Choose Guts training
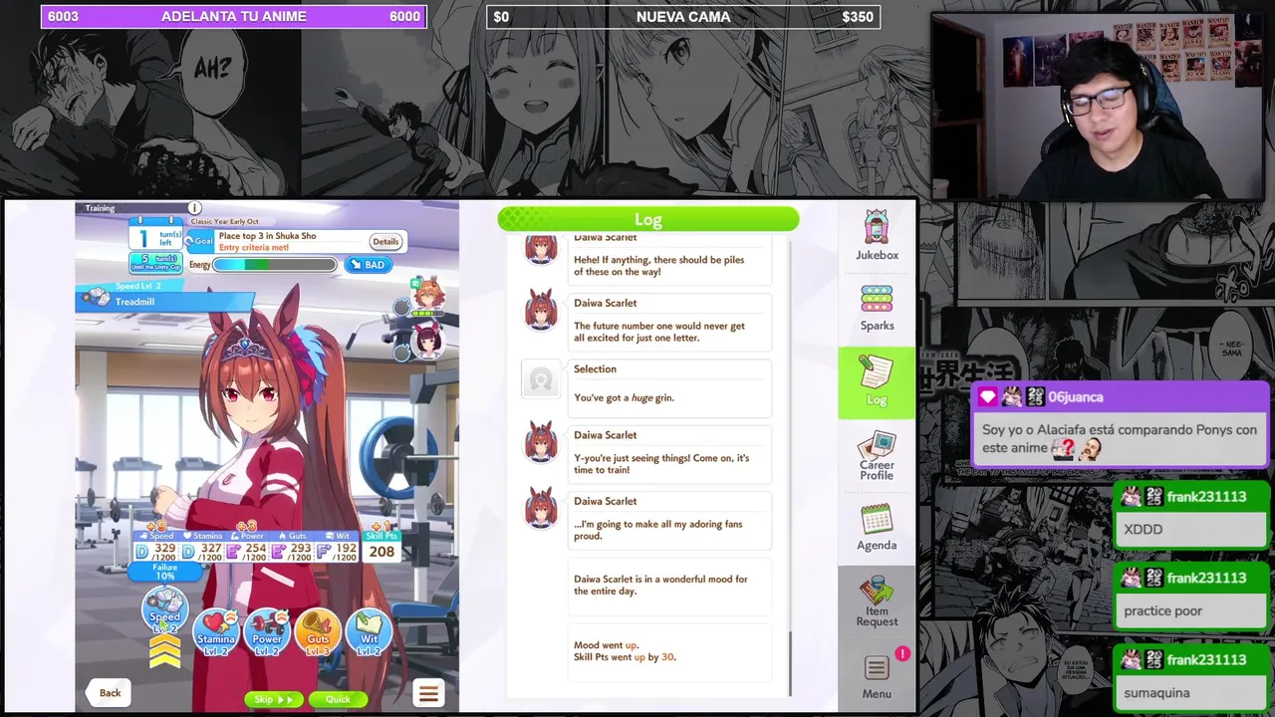Image resolution: width=1275 pixels, height=717 pixels. (318, 632)
